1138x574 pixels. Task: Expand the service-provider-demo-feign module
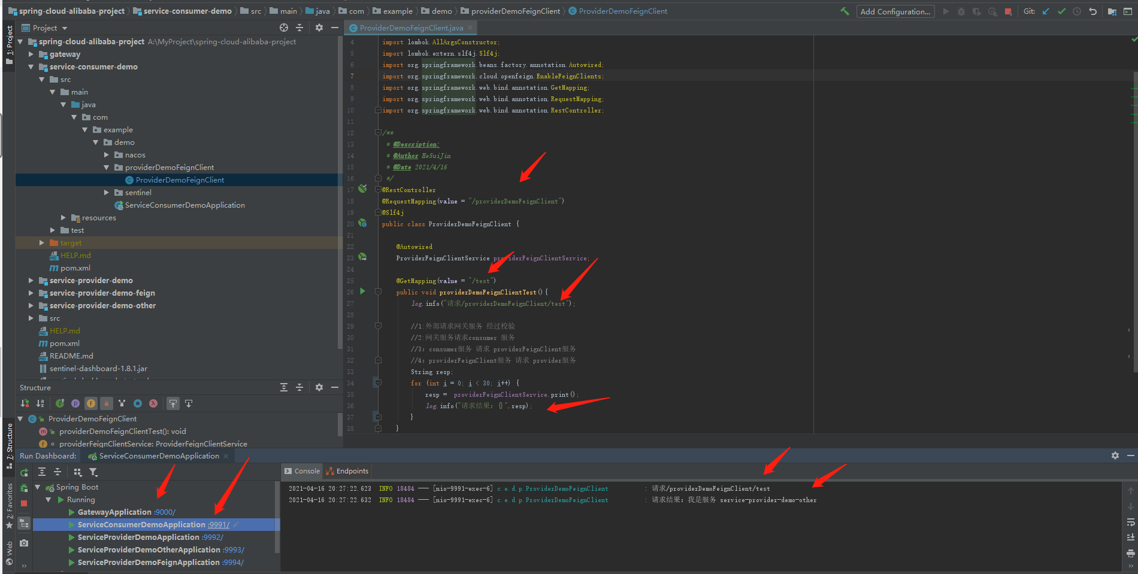tap(31, 293)
